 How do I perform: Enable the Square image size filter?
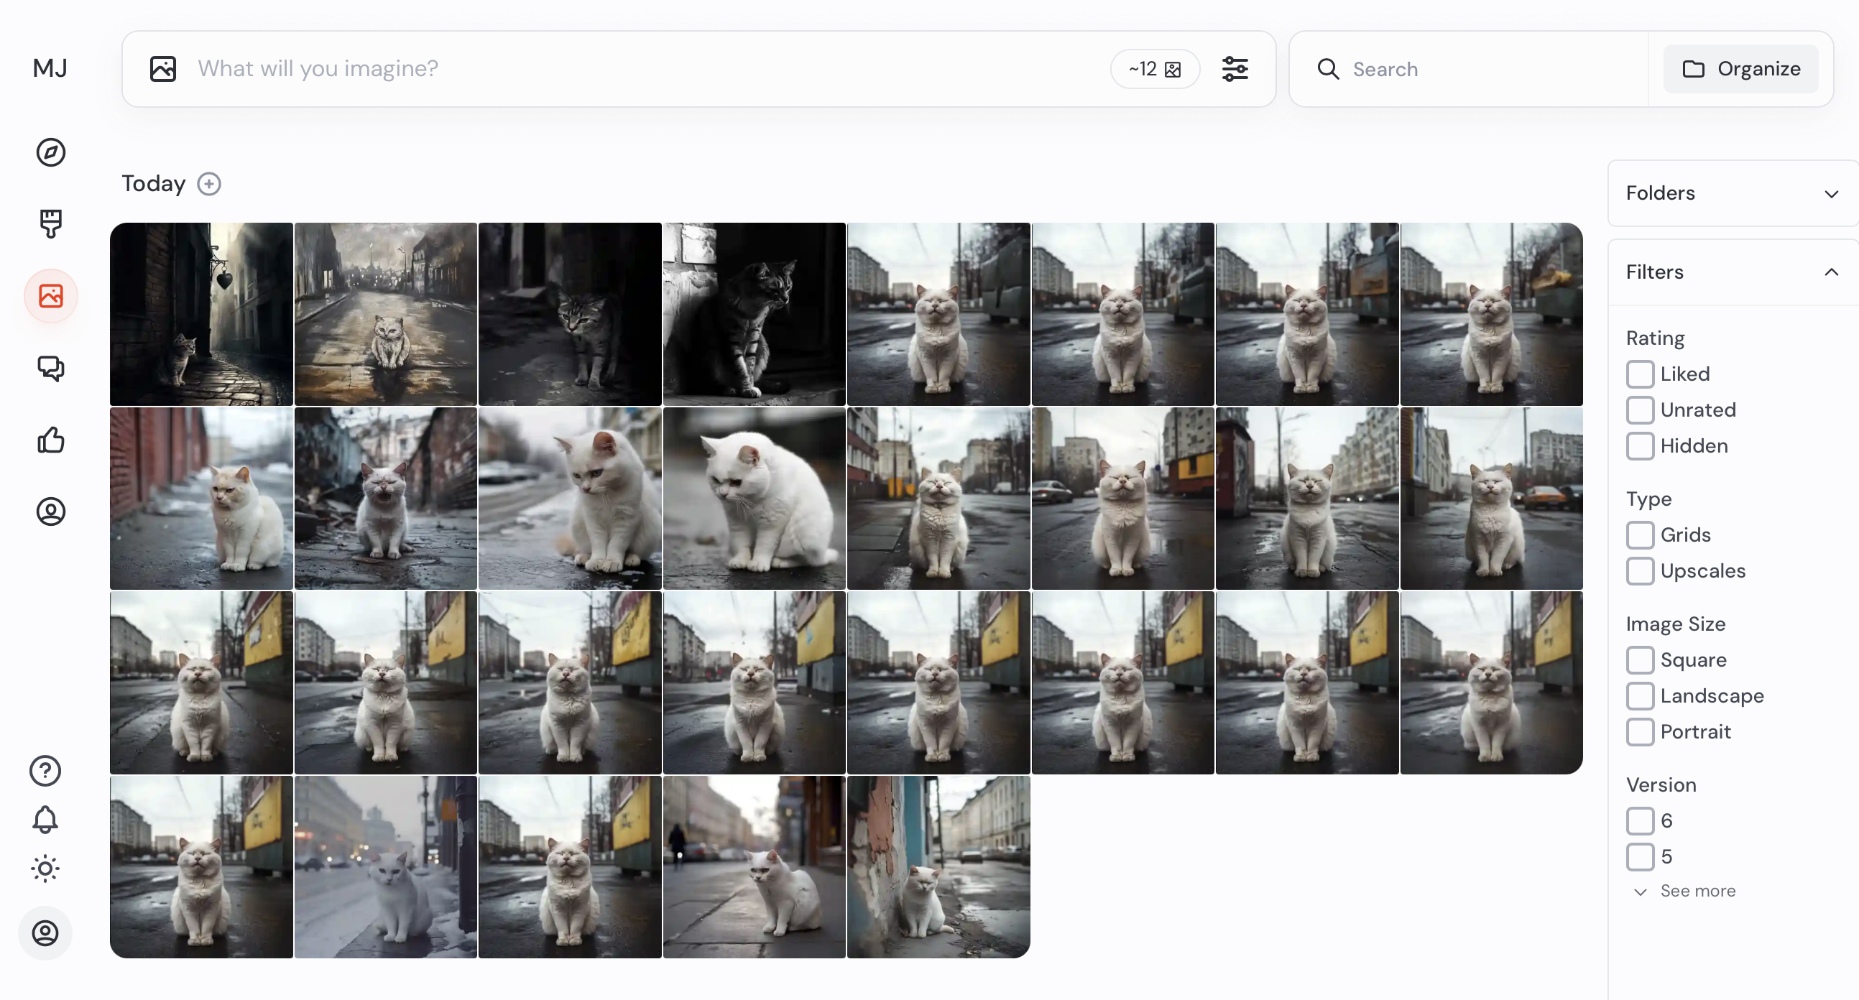[1638, 659]
